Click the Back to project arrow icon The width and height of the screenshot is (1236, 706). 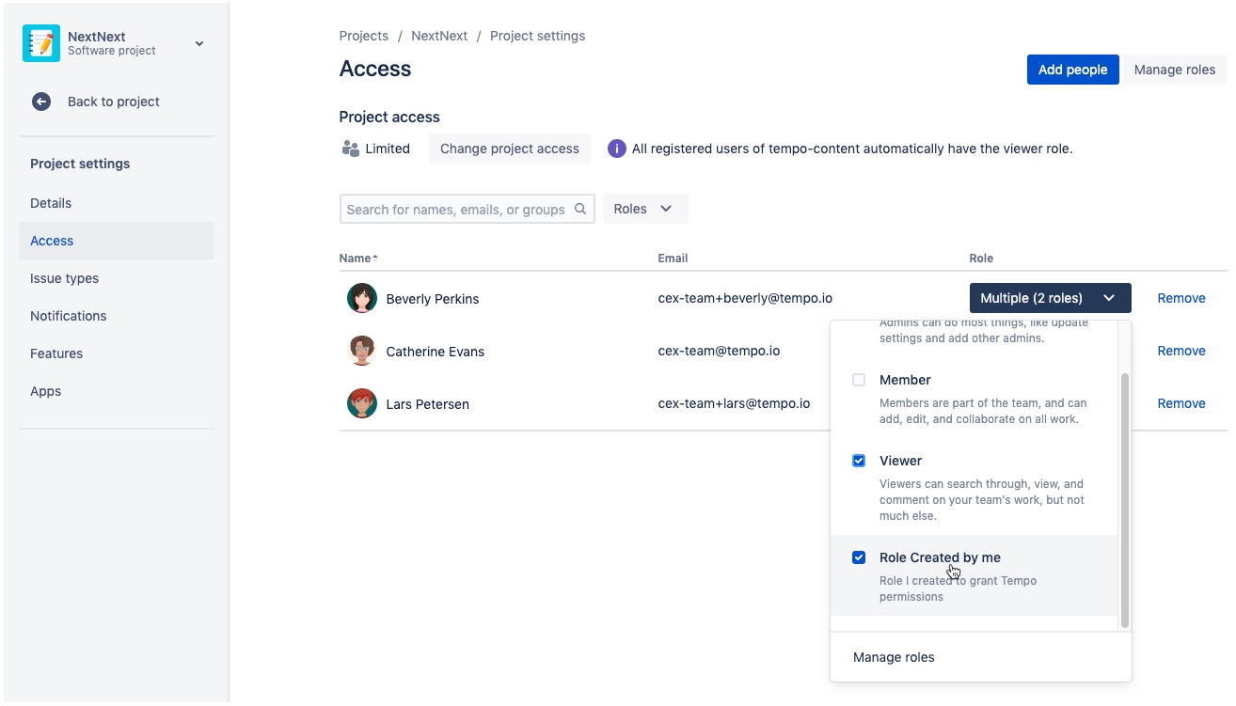point(41,102)
